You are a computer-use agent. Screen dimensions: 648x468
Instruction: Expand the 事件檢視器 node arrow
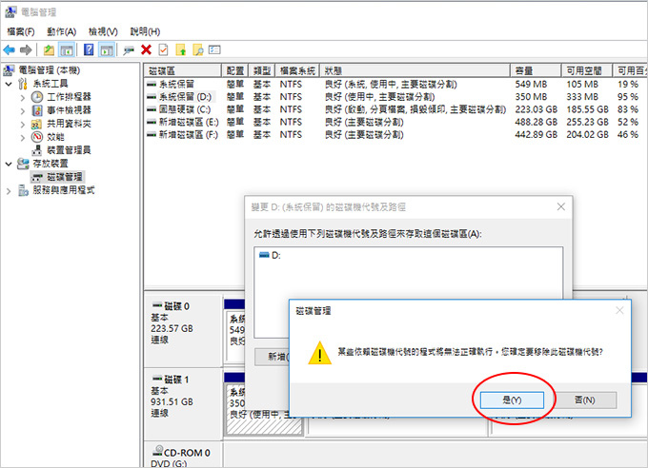23,110
